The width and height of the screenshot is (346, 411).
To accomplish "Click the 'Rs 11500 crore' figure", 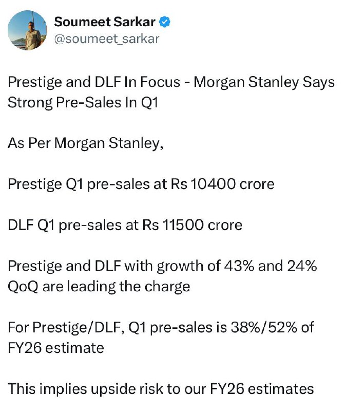I will click(193, 225).
